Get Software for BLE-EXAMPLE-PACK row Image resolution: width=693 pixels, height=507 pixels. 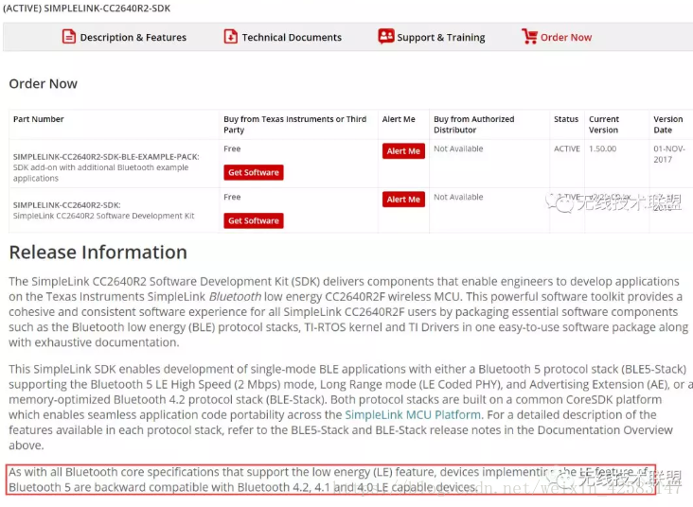(253, 172)
